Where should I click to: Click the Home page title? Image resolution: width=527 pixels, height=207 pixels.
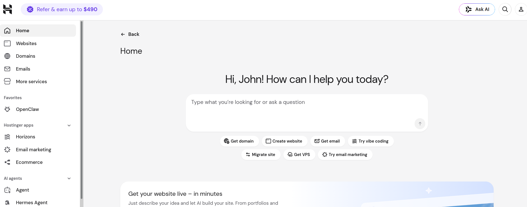pyautogui.click(x=131, y=51)
